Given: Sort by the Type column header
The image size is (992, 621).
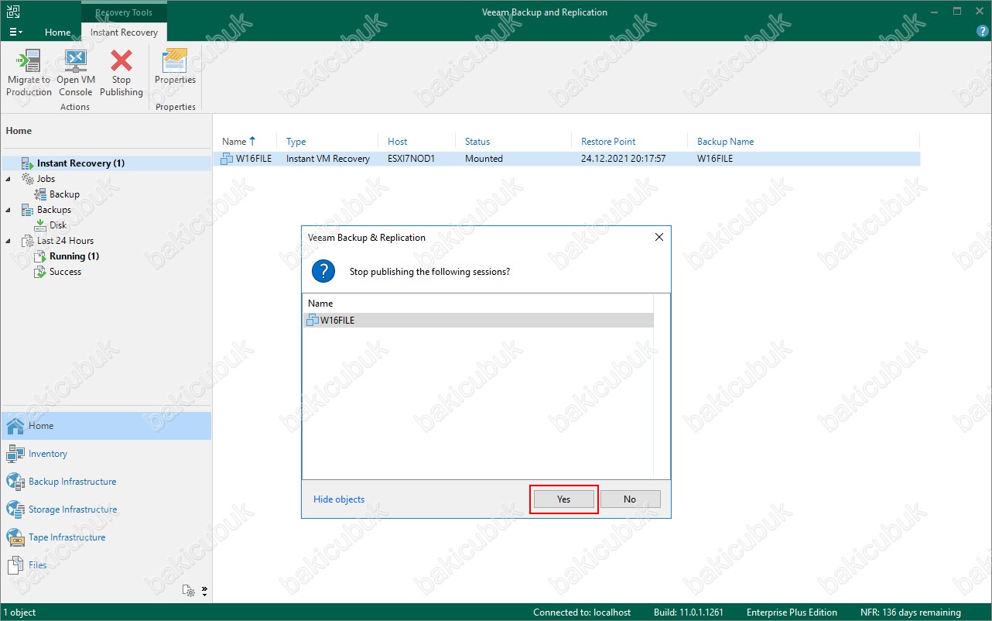Looking at the screenshot, I should (x=296, y=142).
